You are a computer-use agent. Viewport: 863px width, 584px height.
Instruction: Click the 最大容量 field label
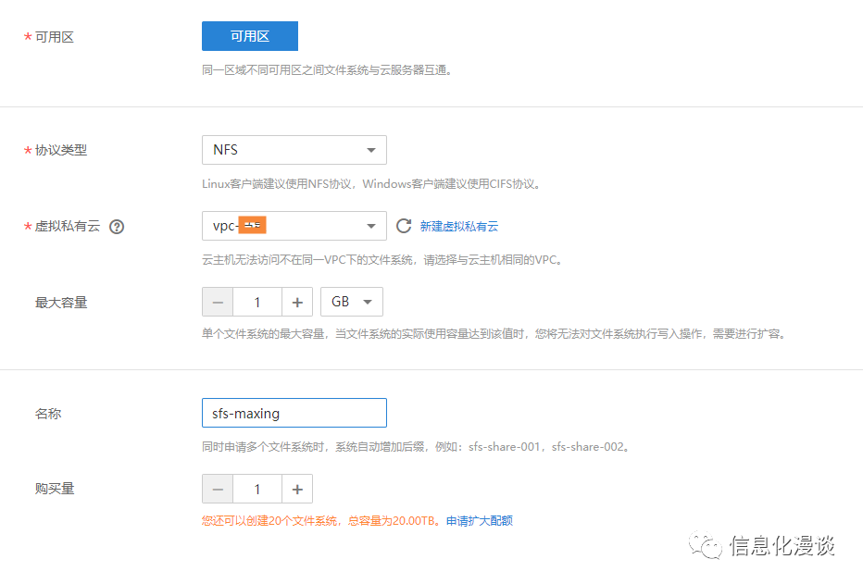pyautogui.click(x=61, y=303)
